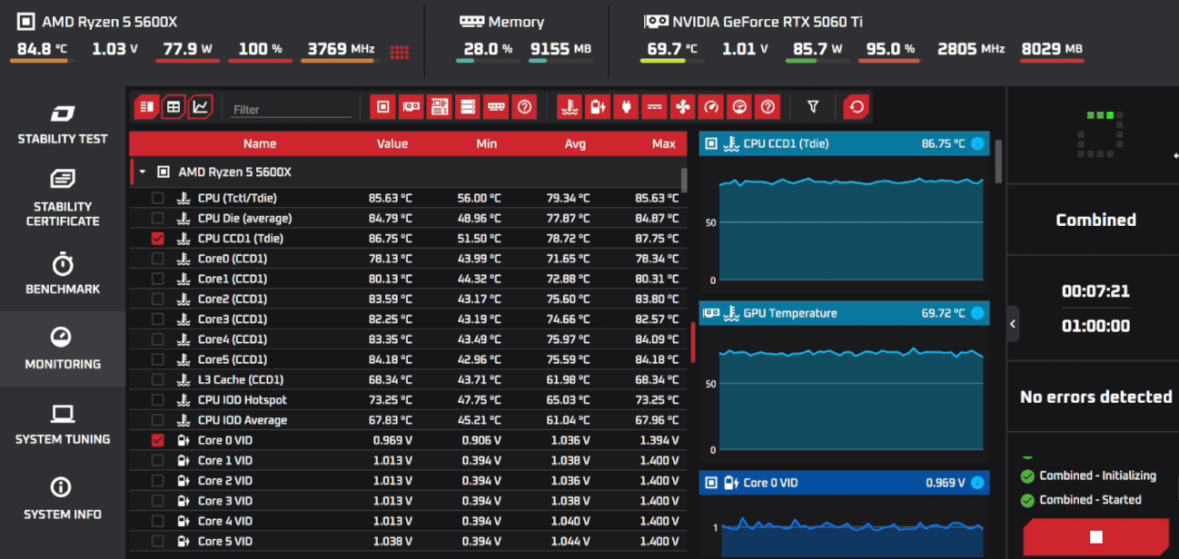Open Benchmark section
Viewport: 1179px width, 559px height.
point(63,274)
